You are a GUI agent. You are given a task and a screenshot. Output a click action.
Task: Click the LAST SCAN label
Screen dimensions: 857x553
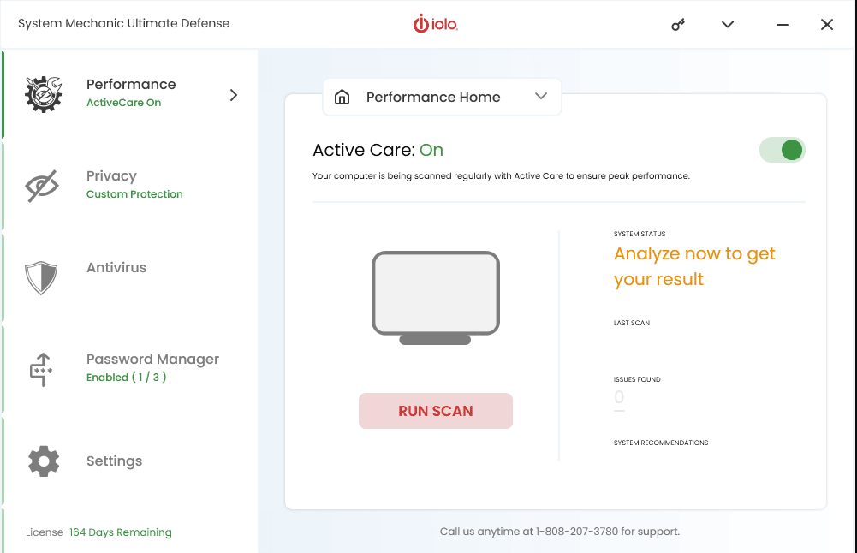coord(632,323)
